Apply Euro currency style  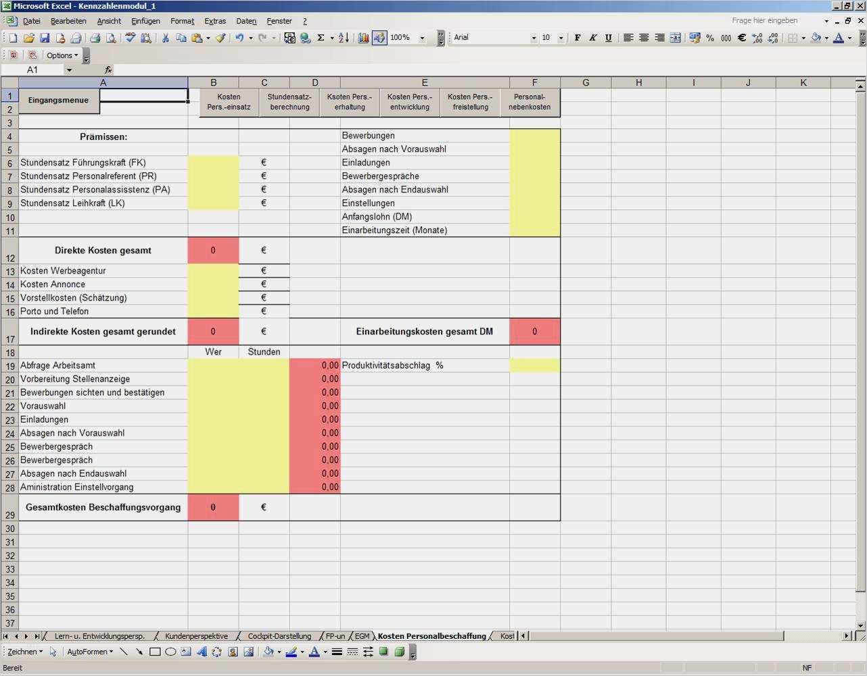click(x=742, y=38)
